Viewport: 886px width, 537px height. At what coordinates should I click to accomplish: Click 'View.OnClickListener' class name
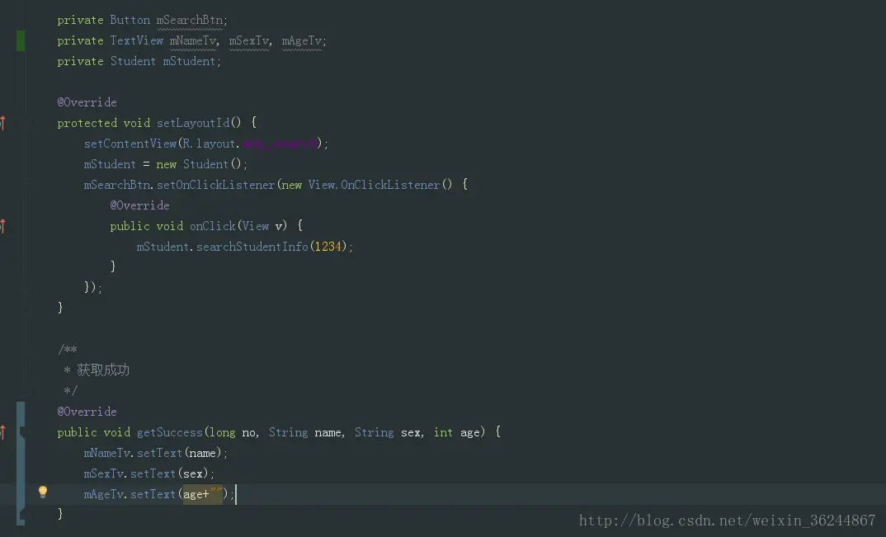[x=374, y=185]
